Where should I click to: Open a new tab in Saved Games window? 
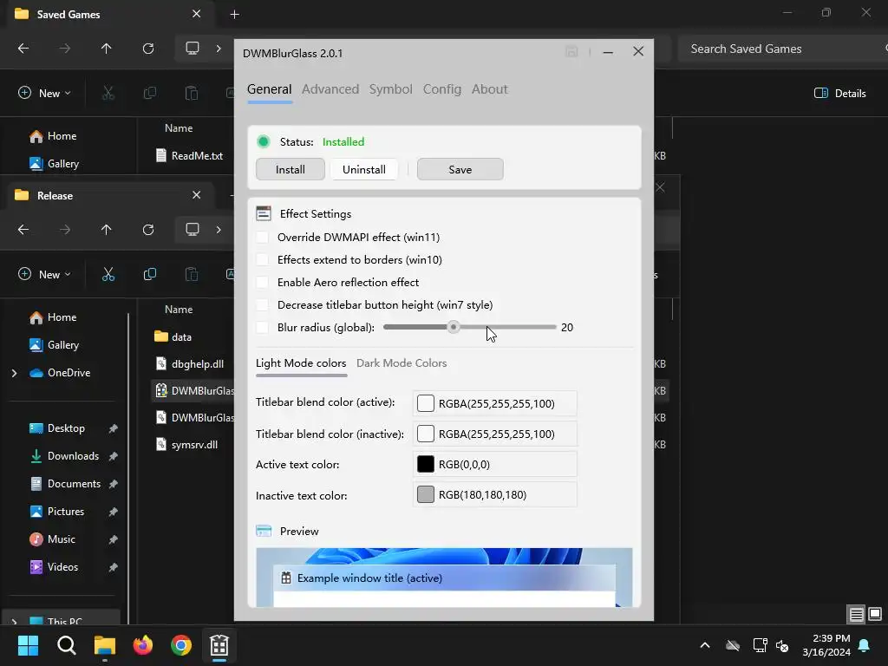click(234, 15)
